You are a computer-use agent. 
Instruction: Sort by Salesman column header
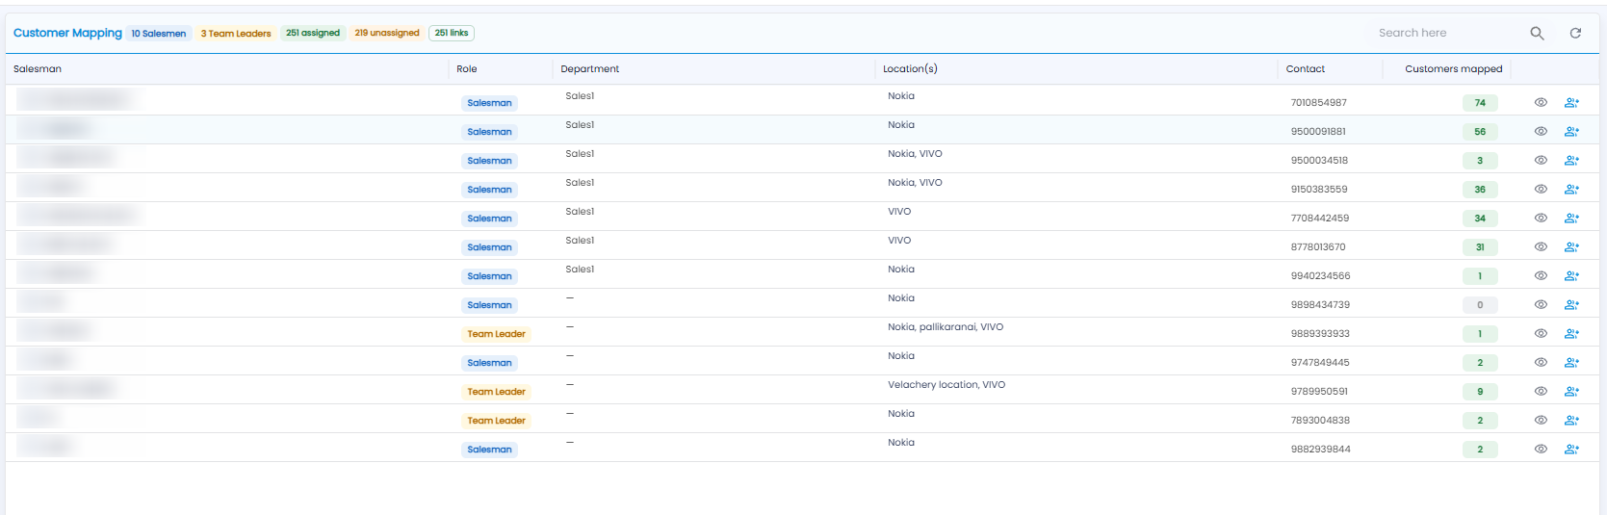point(38,69)
